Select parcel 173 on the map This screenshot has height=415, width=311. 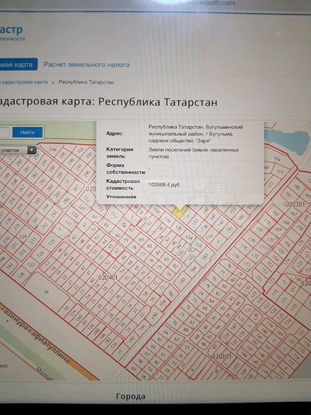[247, 264]
